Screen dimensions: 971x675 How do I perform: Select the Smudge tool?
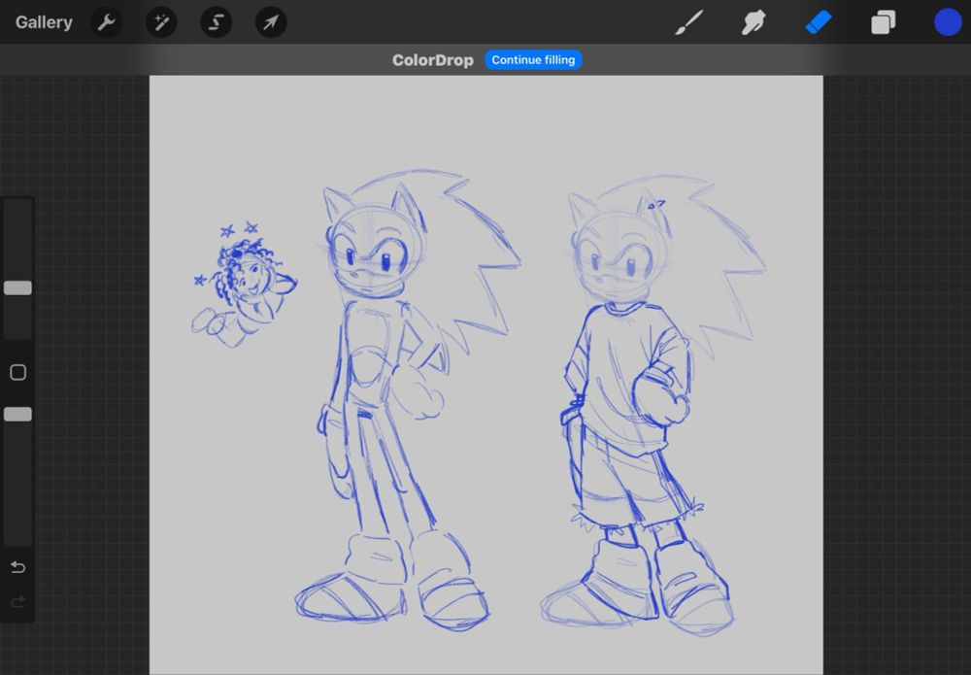[x=753, y=23]
